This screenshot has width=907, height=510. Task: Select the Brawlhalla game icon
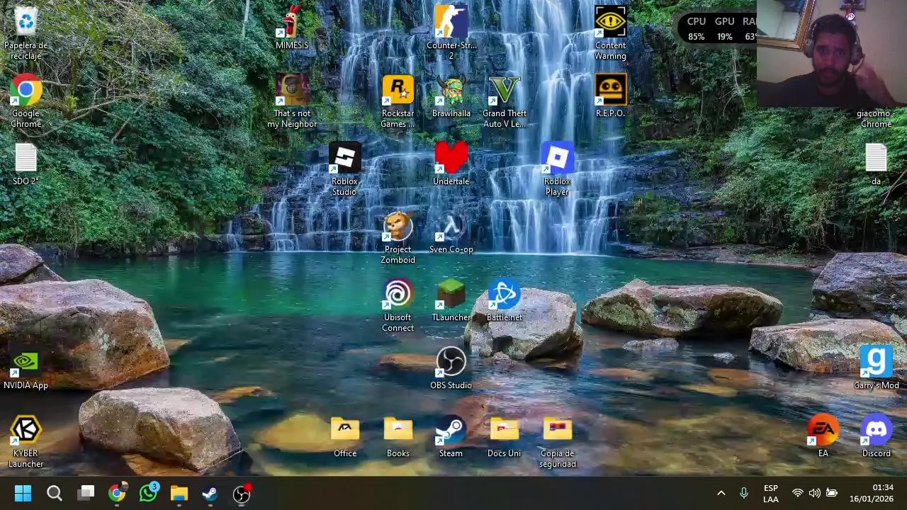[x=451, y=96]
